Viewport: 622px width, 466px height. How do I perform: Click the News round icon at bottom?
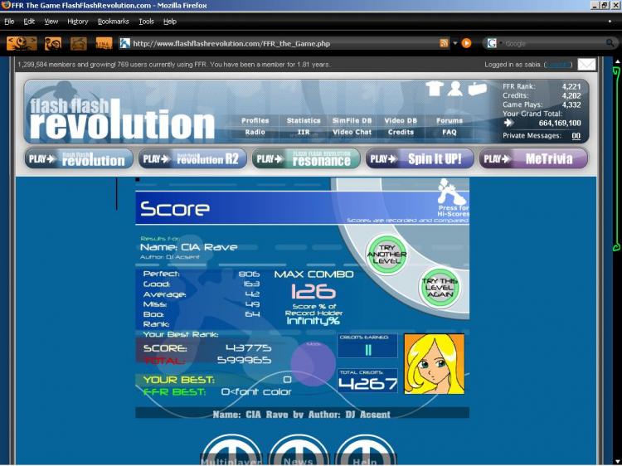coord(299,451)
